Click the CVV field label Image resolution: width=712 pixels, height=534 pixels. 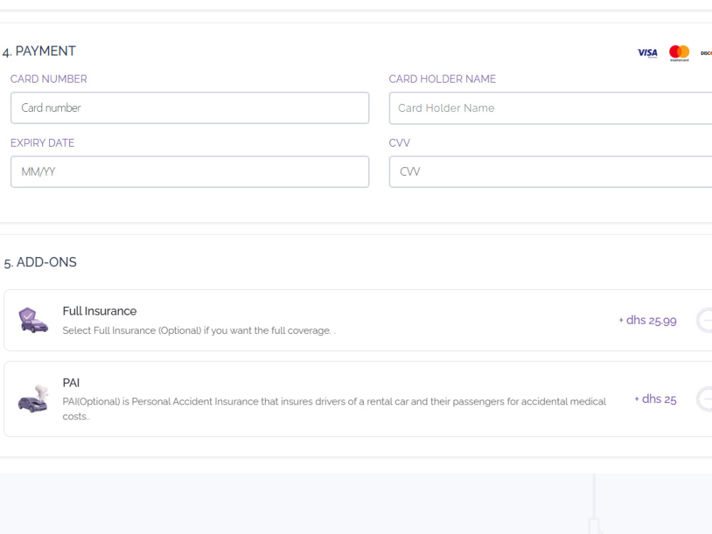(x=399, y=143)
